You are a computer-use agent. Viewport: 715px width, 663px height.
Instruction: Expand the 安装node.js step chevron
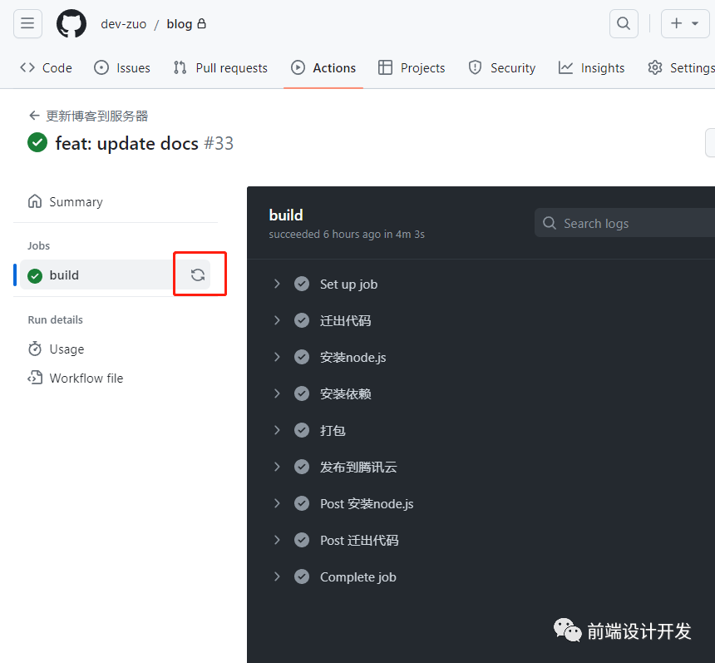[277, 357]
